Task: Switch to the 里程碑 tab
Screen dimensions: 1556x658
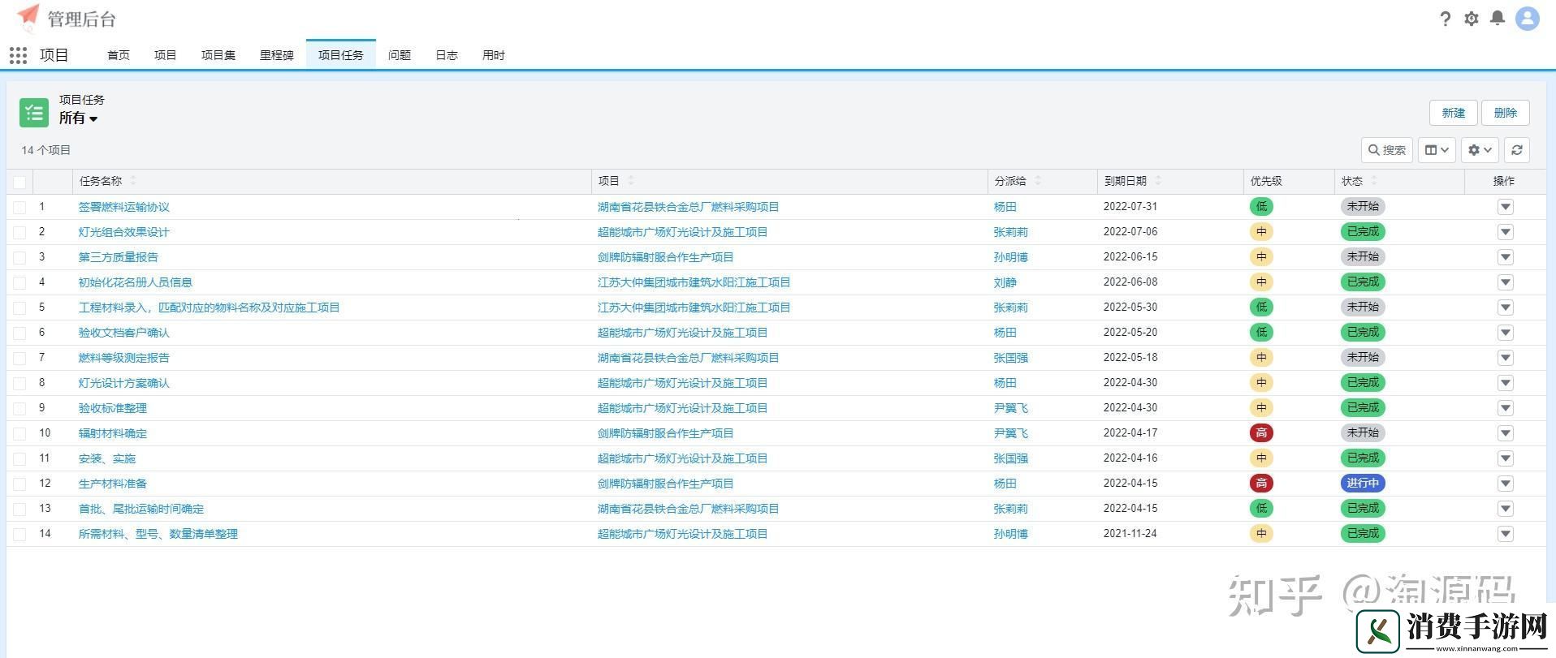Action: point(276,55)
